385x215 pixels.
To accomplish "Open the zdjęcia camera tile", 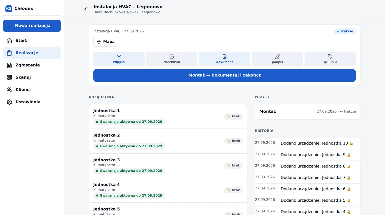I will 119,59.
